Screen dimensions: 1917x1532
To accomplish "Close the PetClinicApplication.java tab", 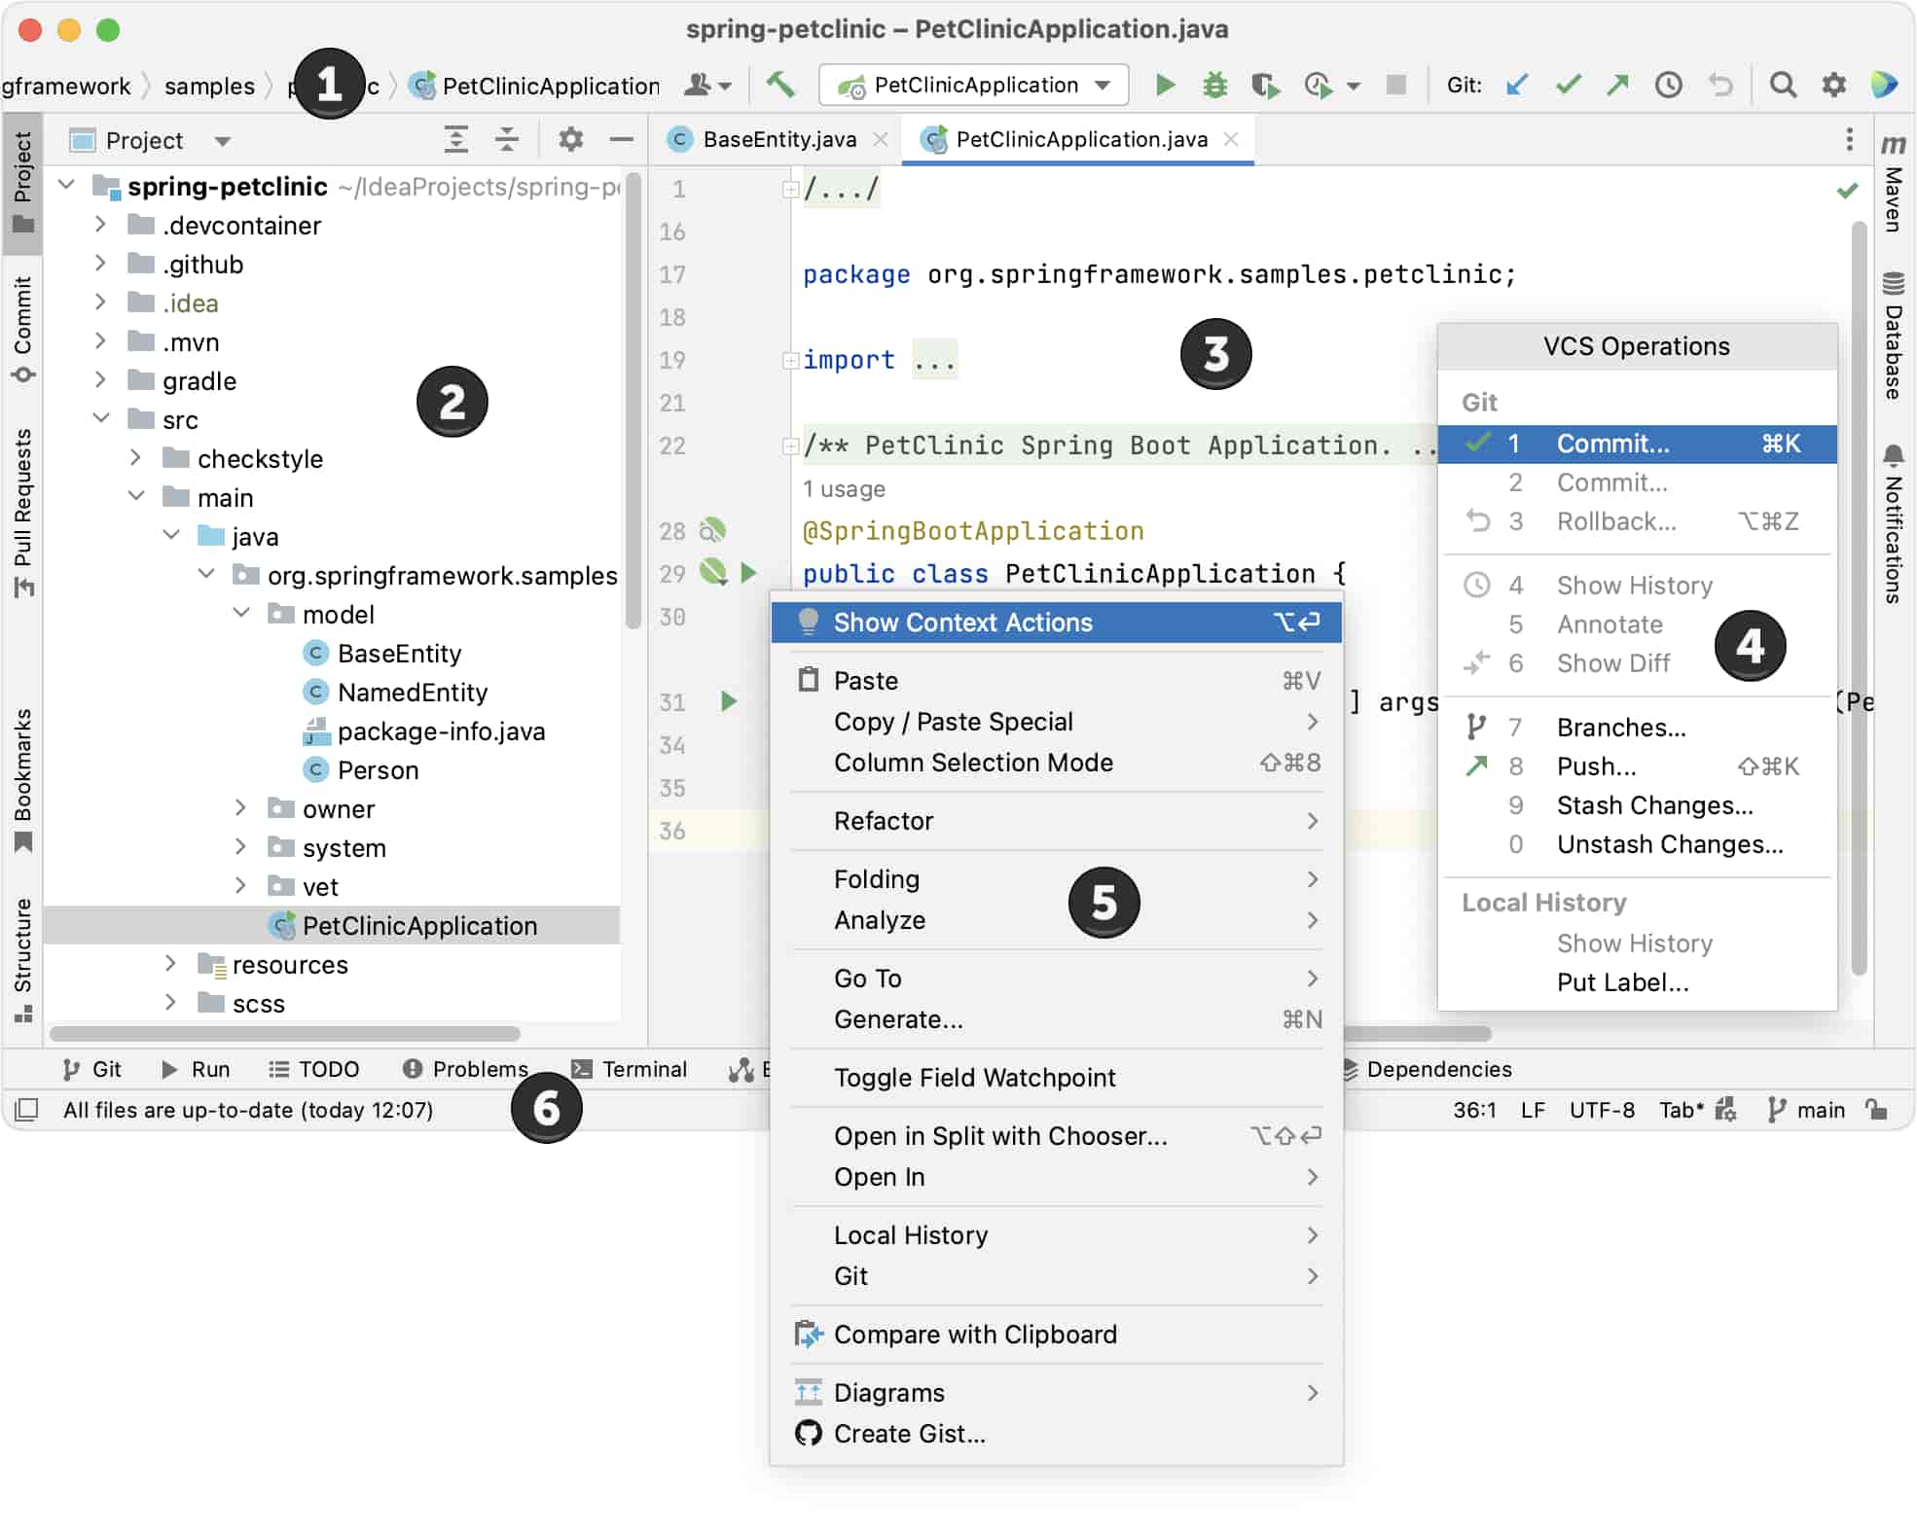I will click(x=1231, y=139).
